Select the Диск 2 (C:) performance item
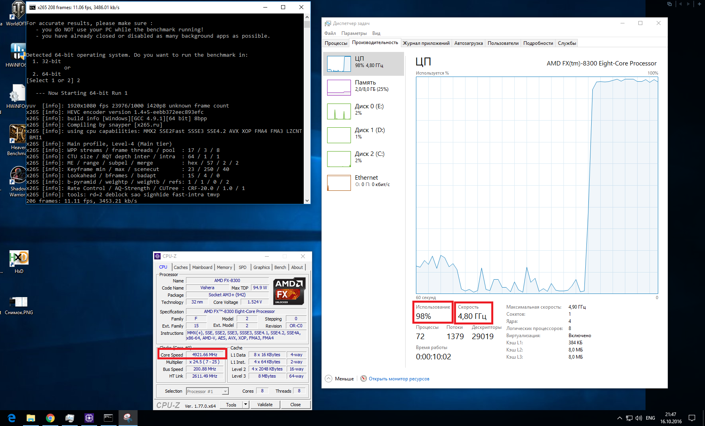Screen dimensions: 705x426 click(x=364, y=159)
